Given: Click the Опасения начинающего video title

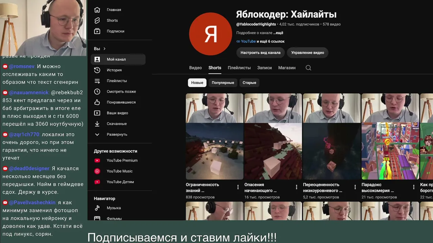Looking at the screenshot, I should coord(260,188).
